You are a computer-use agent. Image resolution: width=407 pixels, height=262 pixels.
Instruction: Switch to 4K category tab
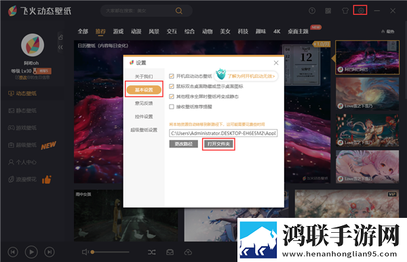(277, 31)
